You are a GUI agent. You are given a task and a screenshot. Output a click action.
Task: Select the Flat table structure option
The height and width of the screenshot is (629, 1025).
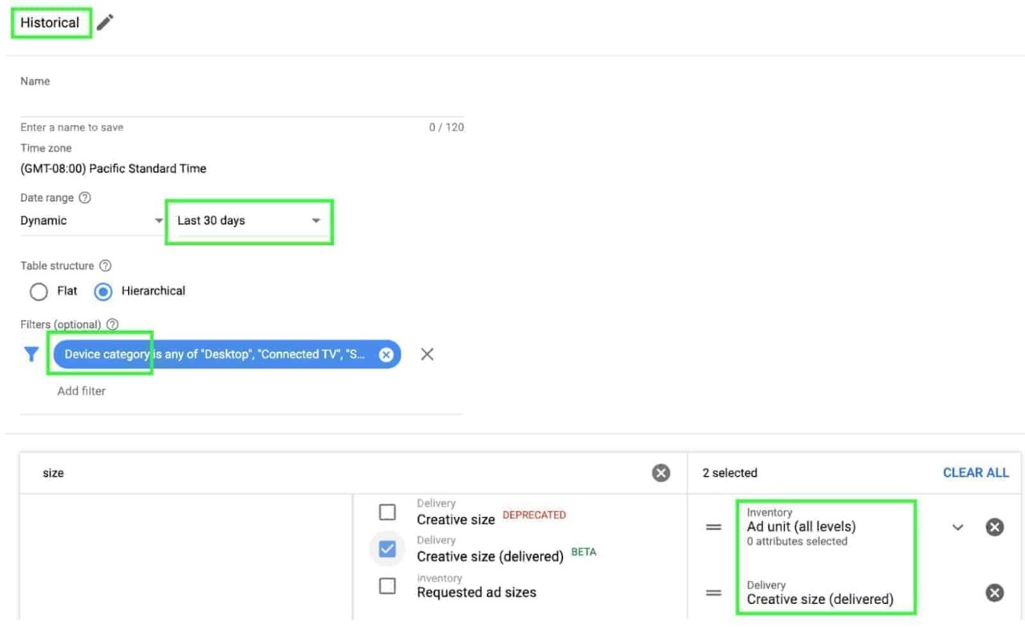(39, 291)
